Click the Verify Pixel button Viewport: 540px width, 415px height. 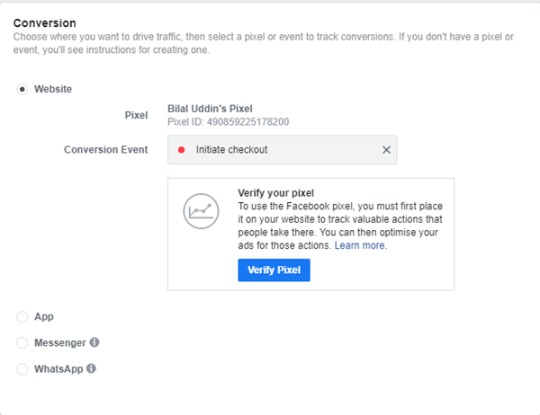[274, 269]
